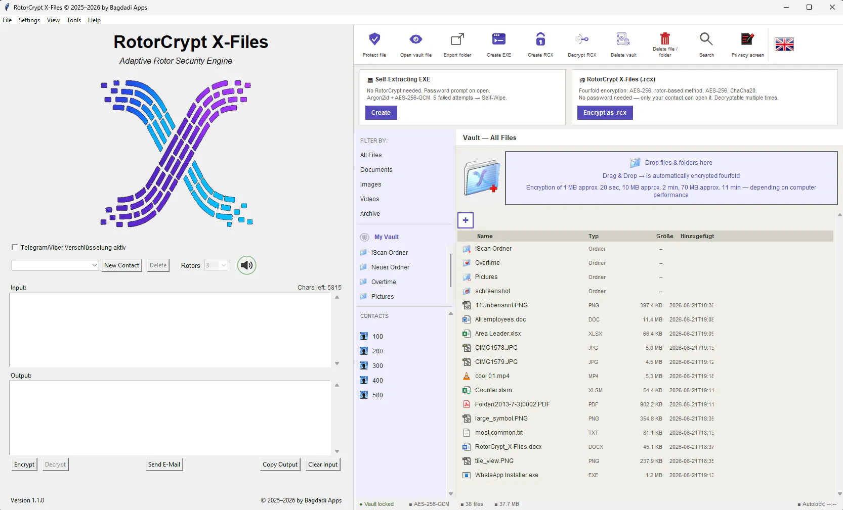Click inside the Input text area
The image size is (843, 510).
pyautogui.click(x=170, y=330)
